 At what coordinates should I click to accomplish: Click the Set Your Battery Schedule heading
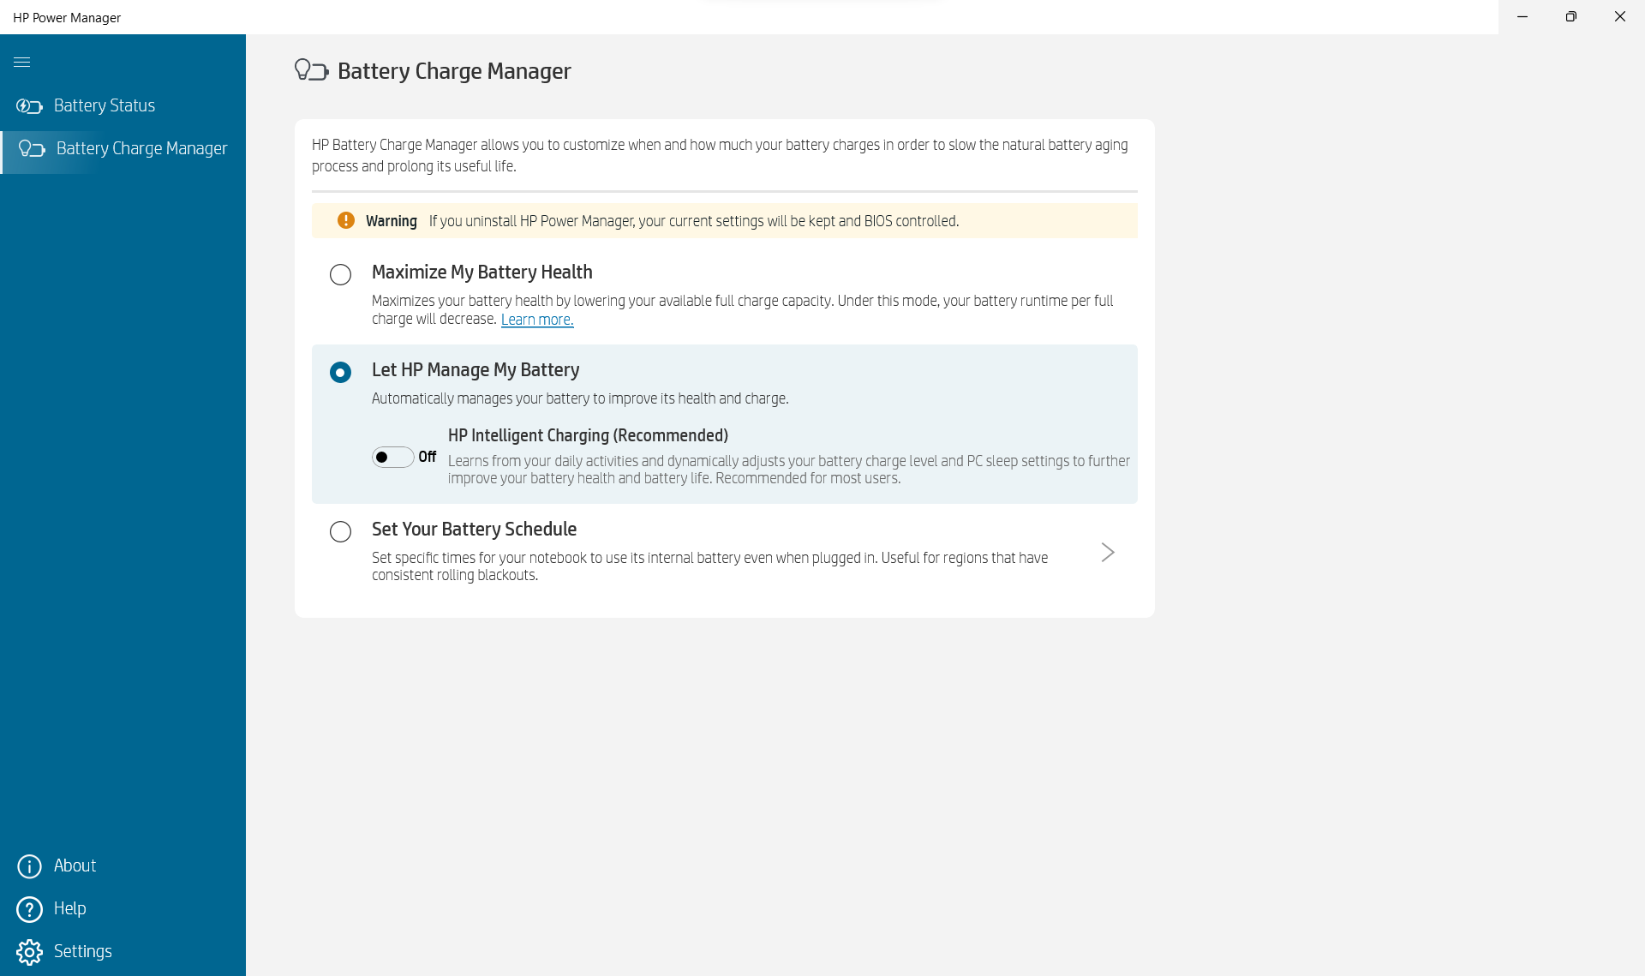[474, 529]
